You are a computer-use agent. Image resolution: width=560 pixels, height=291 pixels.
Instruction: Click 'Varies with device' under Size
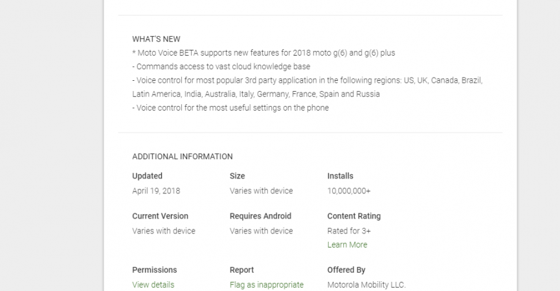pos(261,191)
